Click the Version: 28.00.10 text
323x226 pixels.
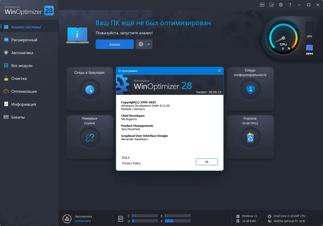pos(208,92)
